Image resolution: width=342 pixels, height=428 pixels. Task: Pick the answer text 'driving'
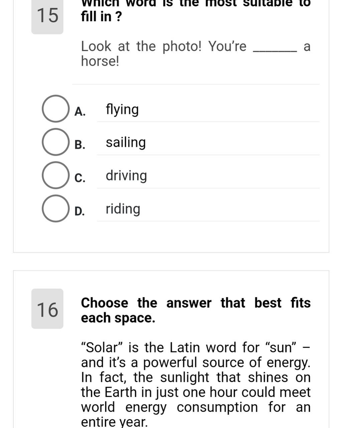tap(126, 176)
